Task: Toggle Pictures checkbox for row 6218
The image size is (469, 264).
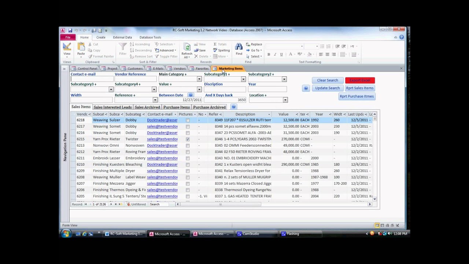Action: pyautogui.click(x=188, y=120)
